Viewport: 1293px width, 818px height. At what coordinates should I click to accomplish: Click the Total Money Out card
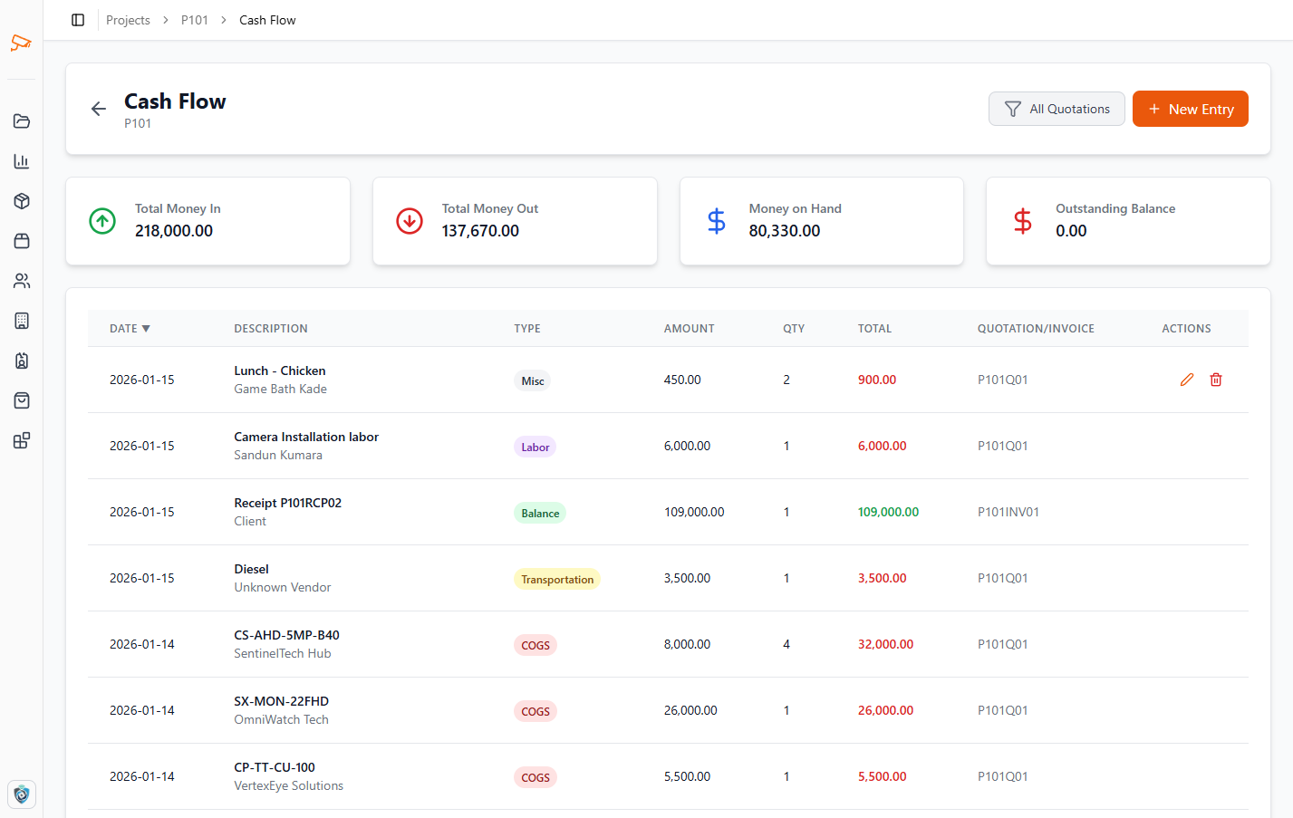[x=515, y=221]
